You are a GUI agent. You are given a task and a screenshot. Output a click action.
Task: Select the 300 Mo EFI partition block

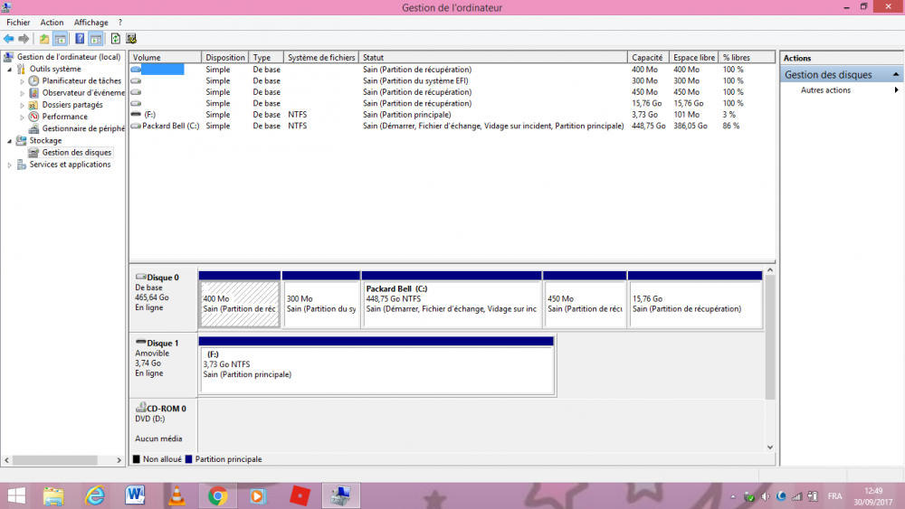(321, 304)
